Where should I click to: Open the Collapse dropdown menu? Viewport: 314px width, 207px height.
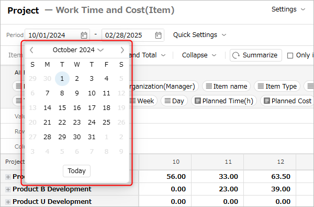tap(199, 55)
